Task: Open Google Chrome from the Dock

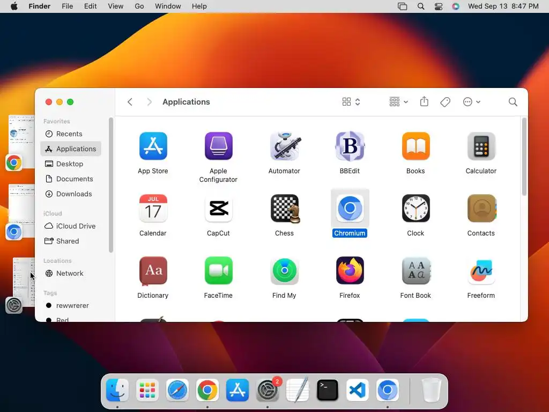Action: click(x=207, y=390)
